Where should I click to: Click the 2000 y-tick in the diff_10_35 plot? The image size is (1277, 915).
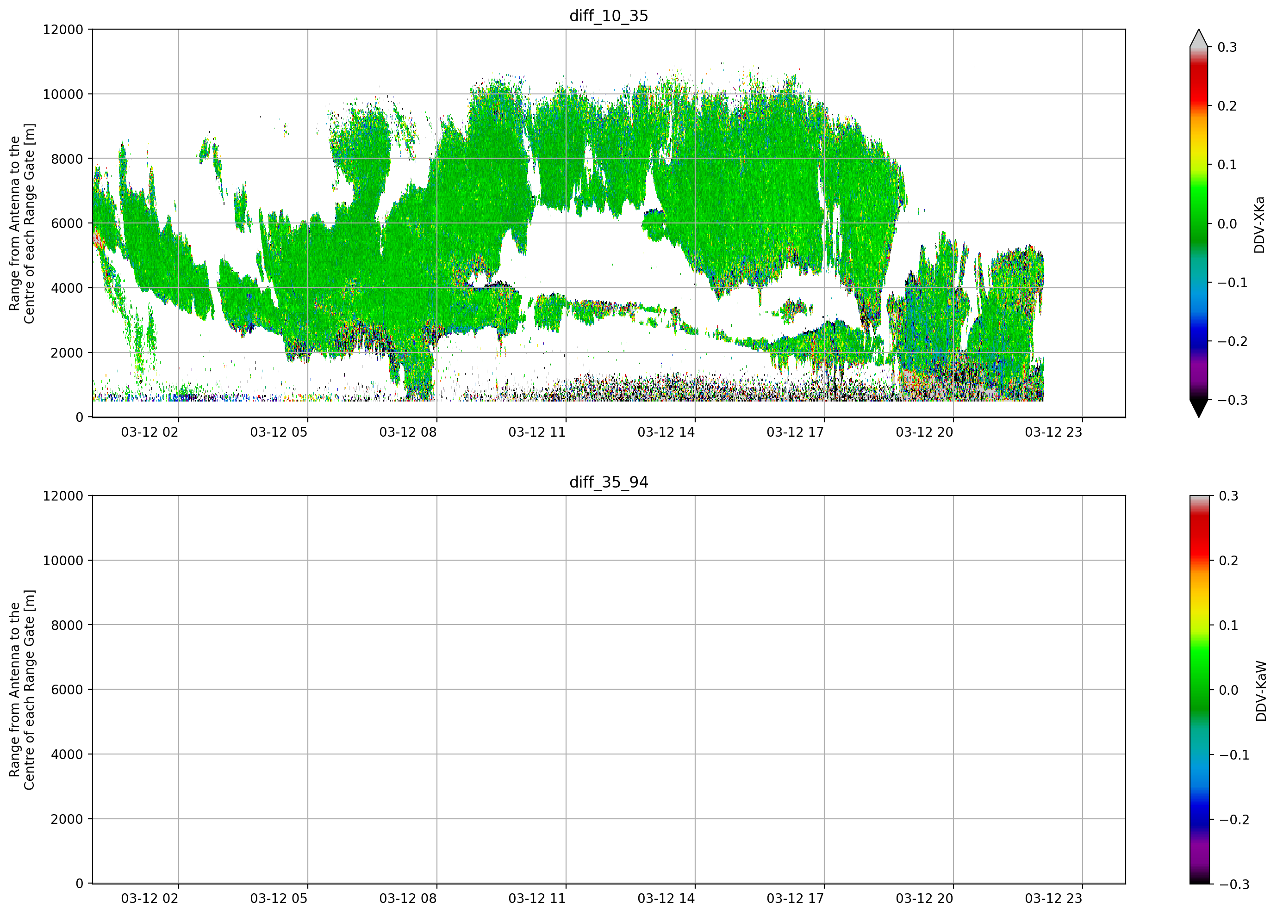[67, 353]
